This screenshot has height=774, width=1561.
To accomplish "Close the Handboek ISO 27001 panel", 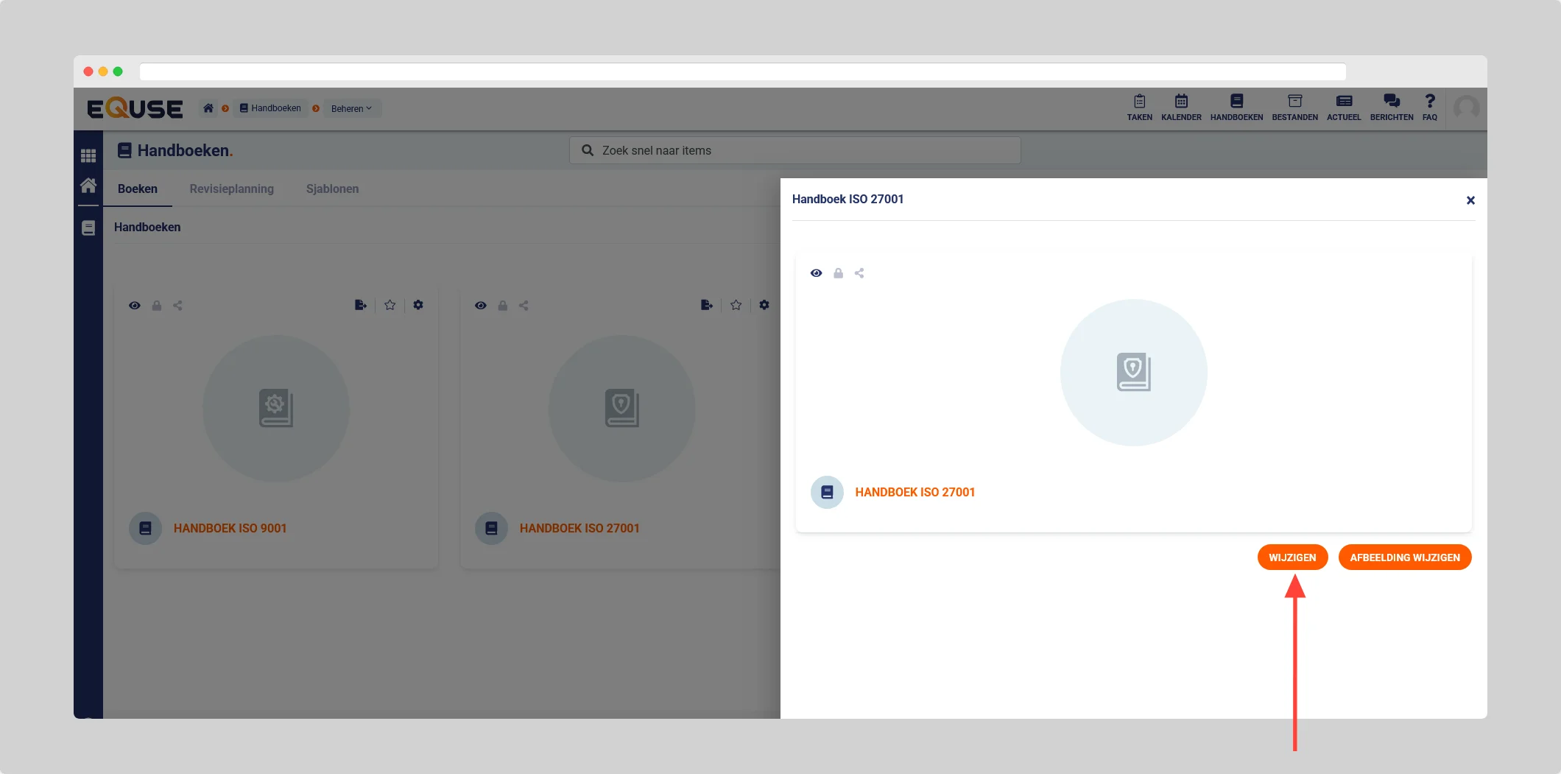I will pos(1470,200).
